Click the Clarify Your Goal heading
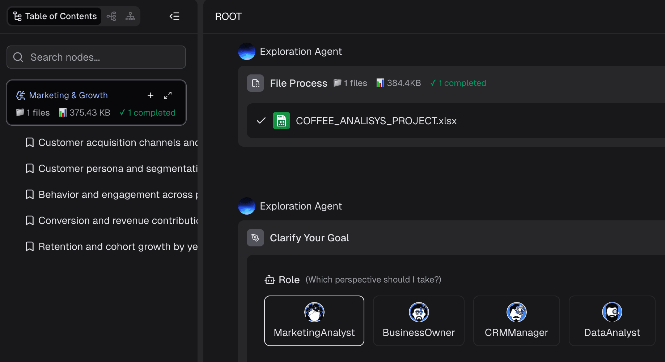 pos(309,238)
